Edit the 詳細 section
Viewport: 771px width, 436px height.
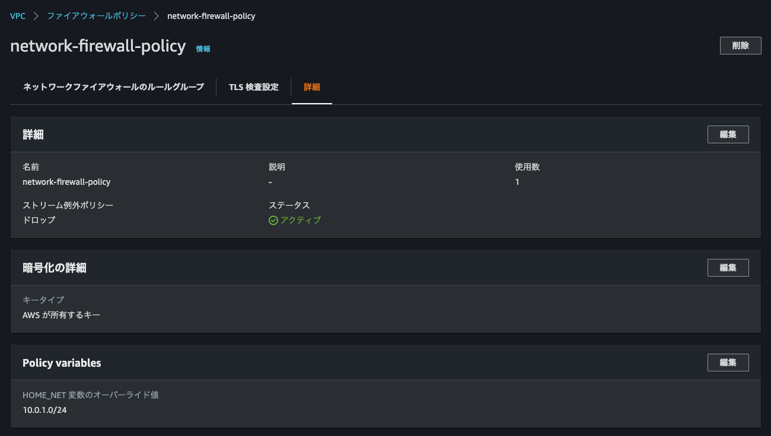tap(728, 134)
